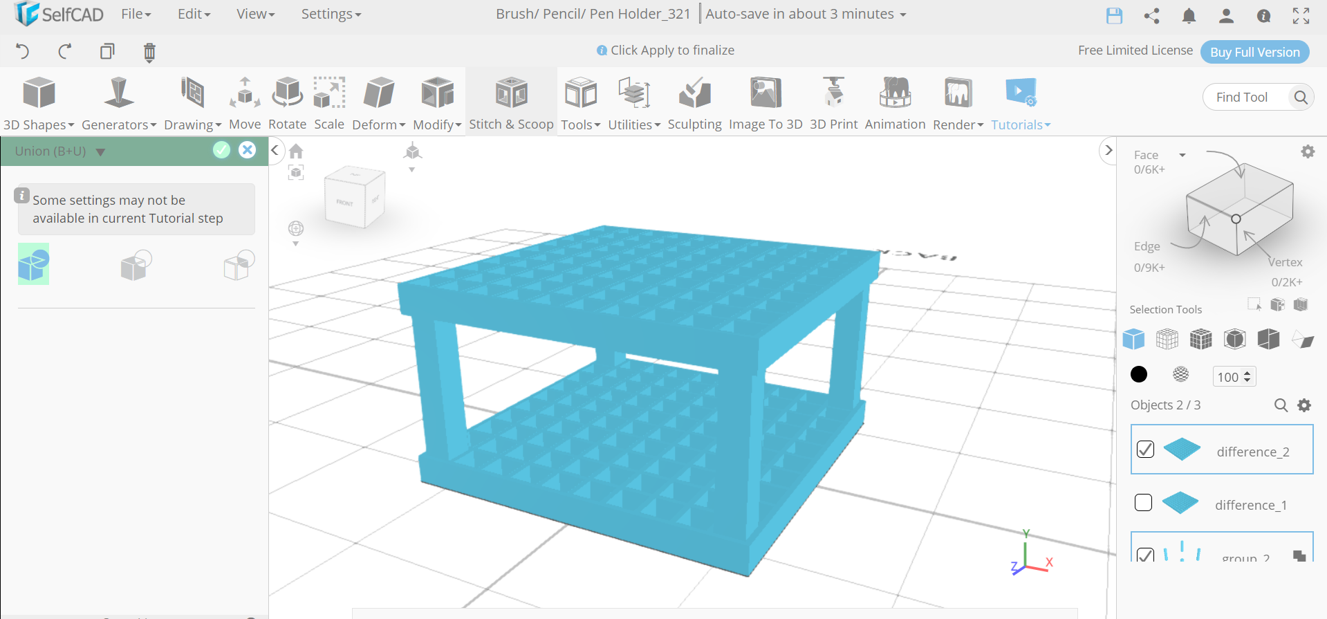The width and height of the screenshot is (1327, 619).
Task: Click the Save disk icon
Action: pos(1114,16)
